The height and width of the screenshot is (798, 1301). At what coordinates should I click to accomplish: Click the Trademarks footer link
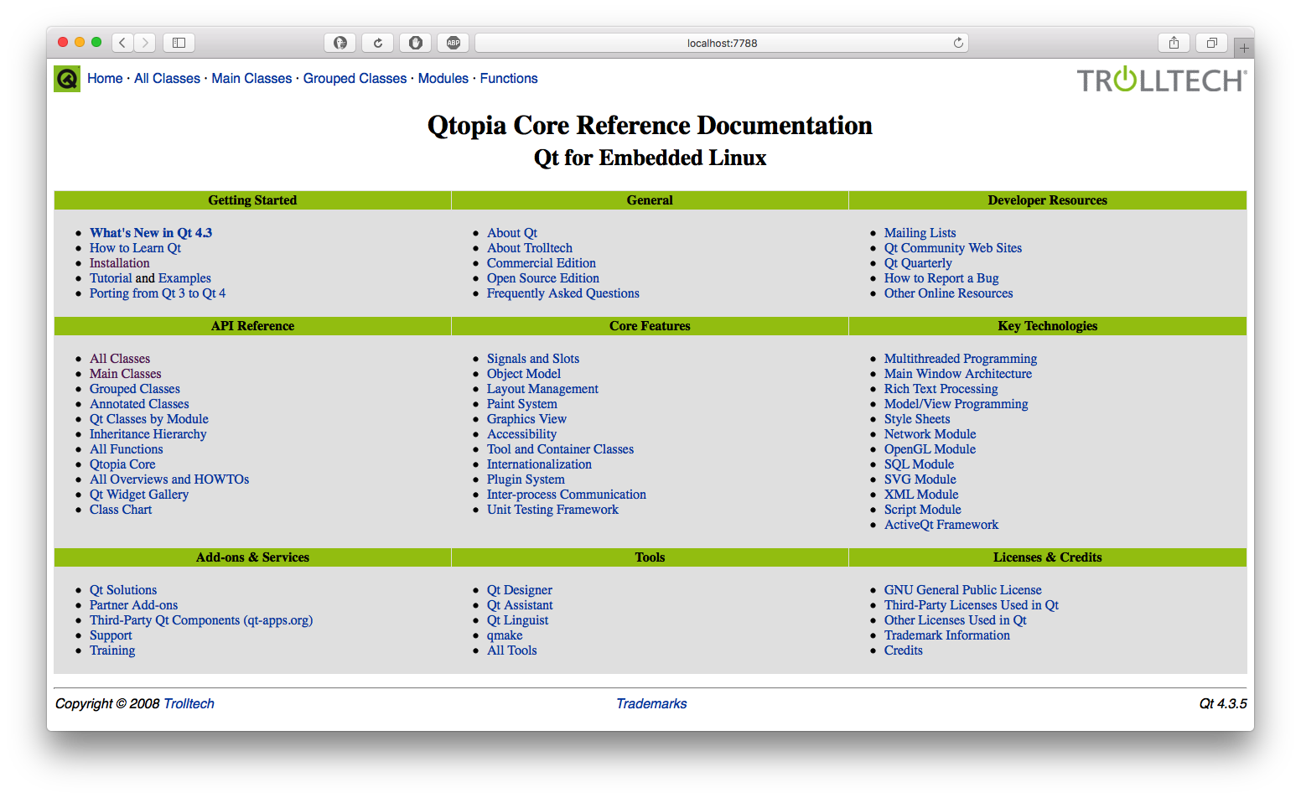click(651, 704)
